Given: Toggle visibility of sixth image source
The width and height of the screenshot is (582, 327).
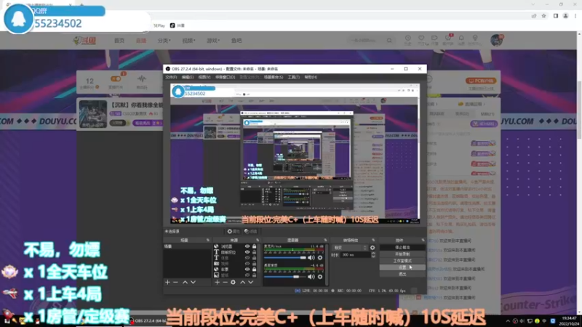Looking at the screenshot, I should click(x=247, y=275).
